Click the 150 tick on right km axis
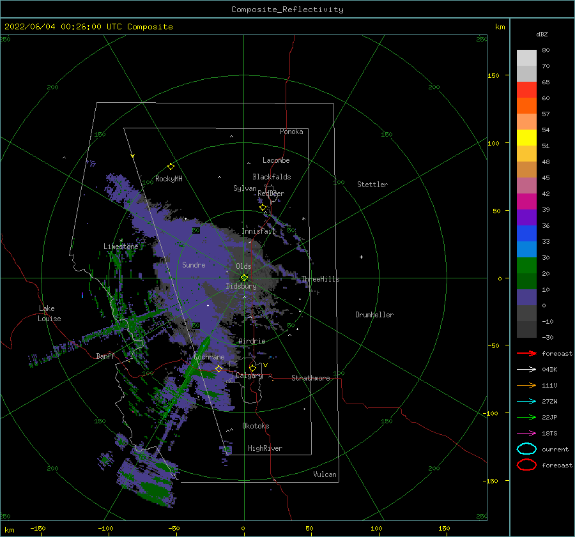 tap(493, 75)
